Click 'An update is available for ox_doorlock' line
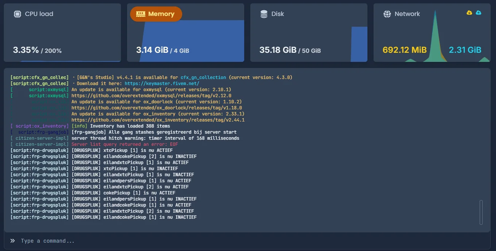496x251 pixels. tap(157, 102)
